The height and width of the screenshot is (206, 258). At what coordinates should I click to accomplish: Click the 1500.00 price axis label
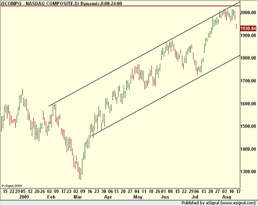(248, 126)
